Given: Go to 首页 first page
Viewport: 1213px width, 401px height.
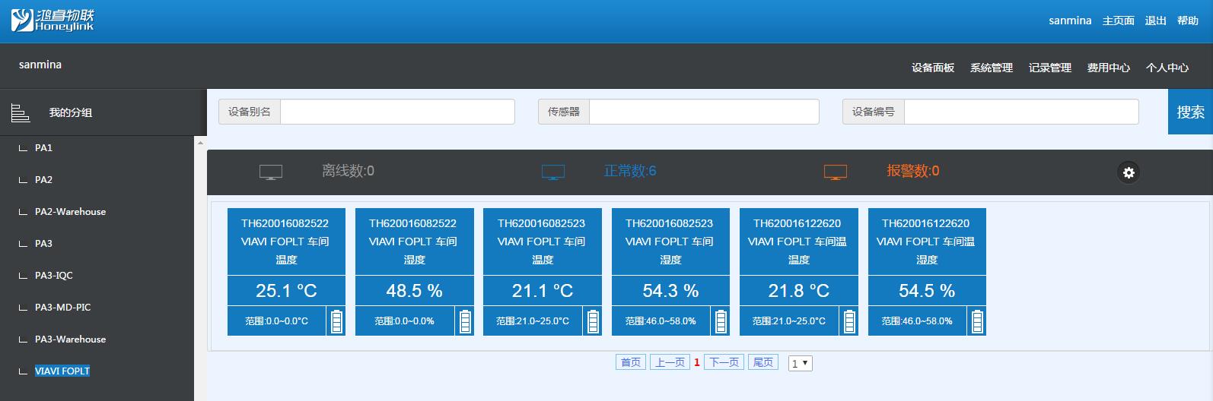Looking at the screenshot, I should [x=631, y=362].
